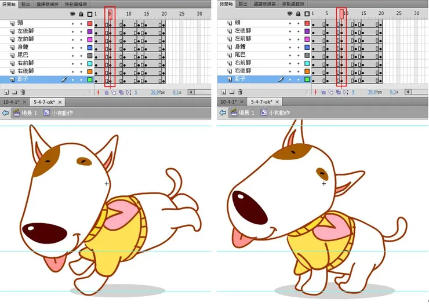Click Modify Markers icon in right timeline
429x306 pixels.
[346, 92]
